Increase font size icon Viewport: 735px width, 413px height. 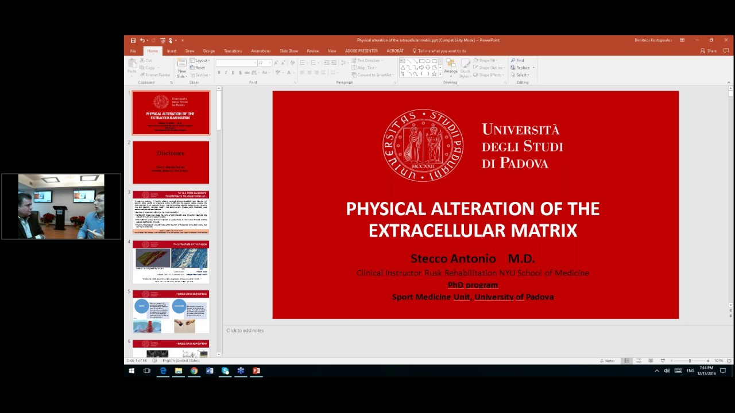pos(276,63)
